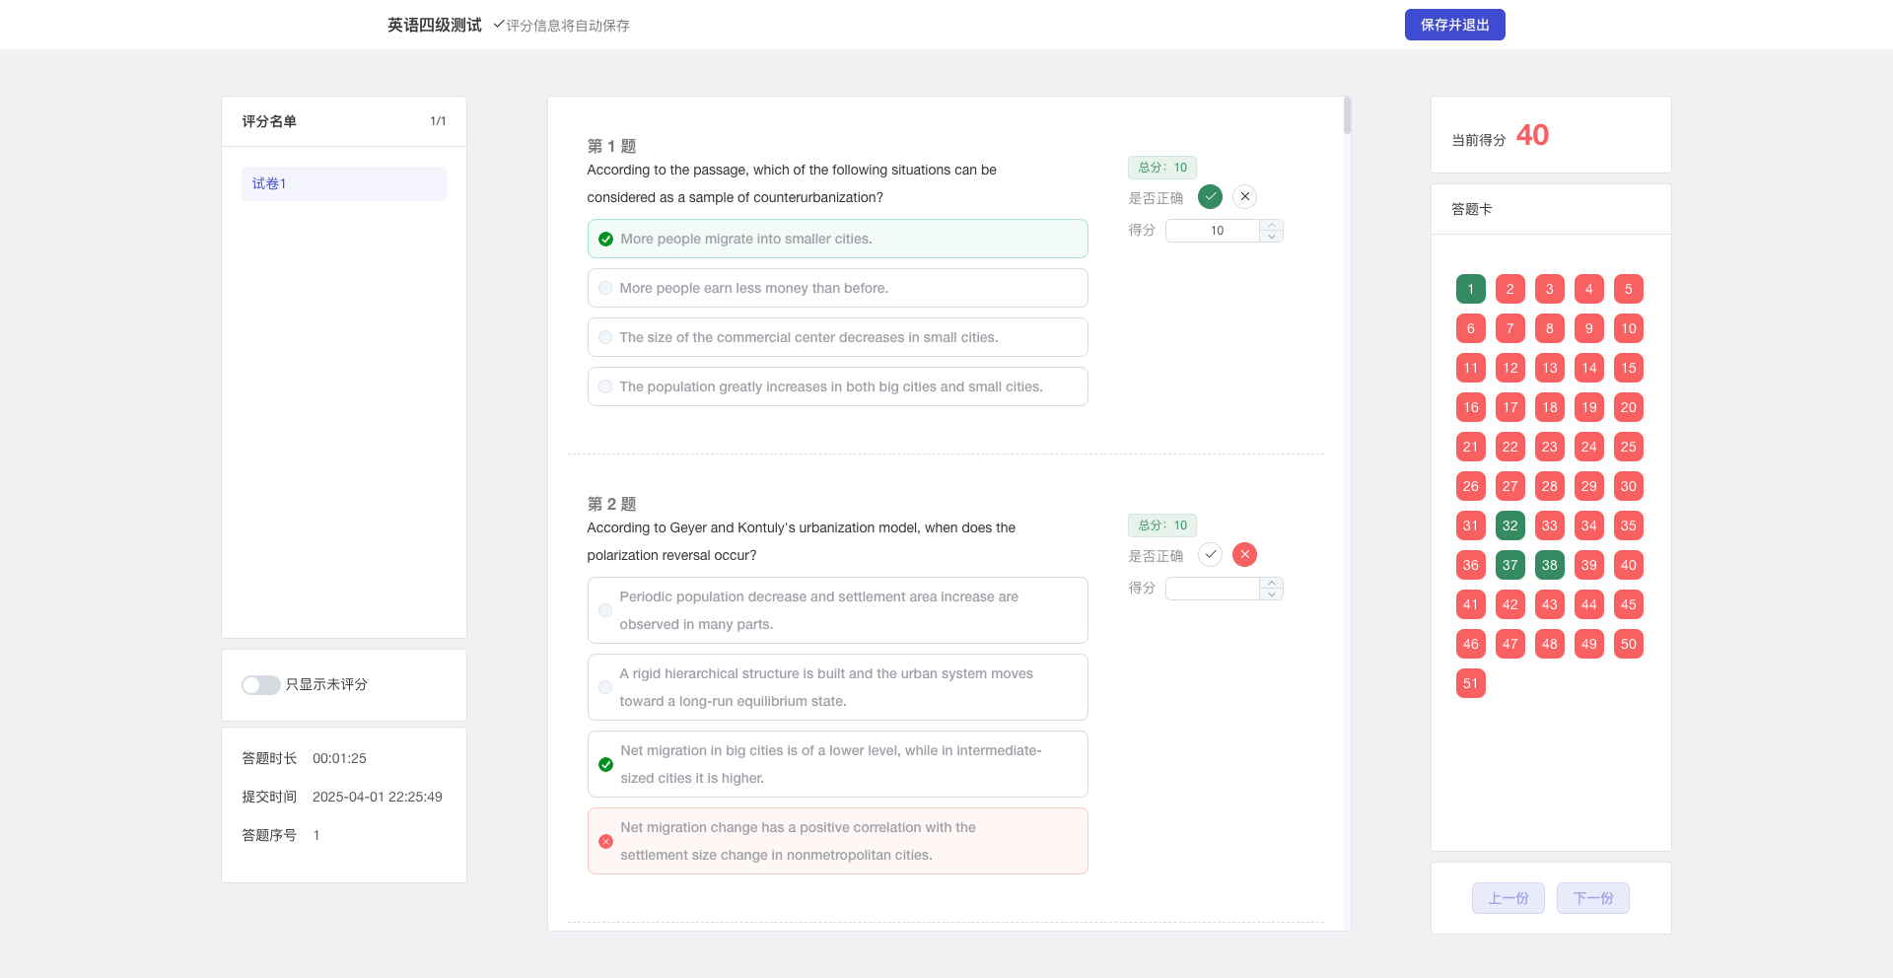Click the 保存并退出 button
Viewport: 1893px width, 978px height.
[1454, 25]
